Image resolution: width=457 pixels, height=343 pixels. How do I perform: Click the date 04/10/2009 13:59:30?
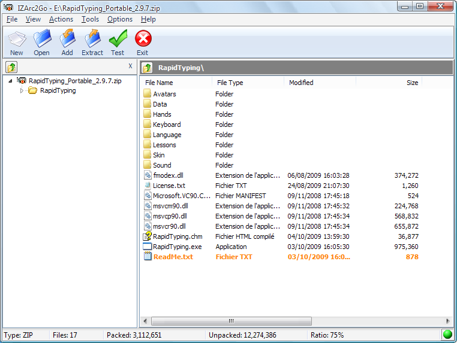318,236
